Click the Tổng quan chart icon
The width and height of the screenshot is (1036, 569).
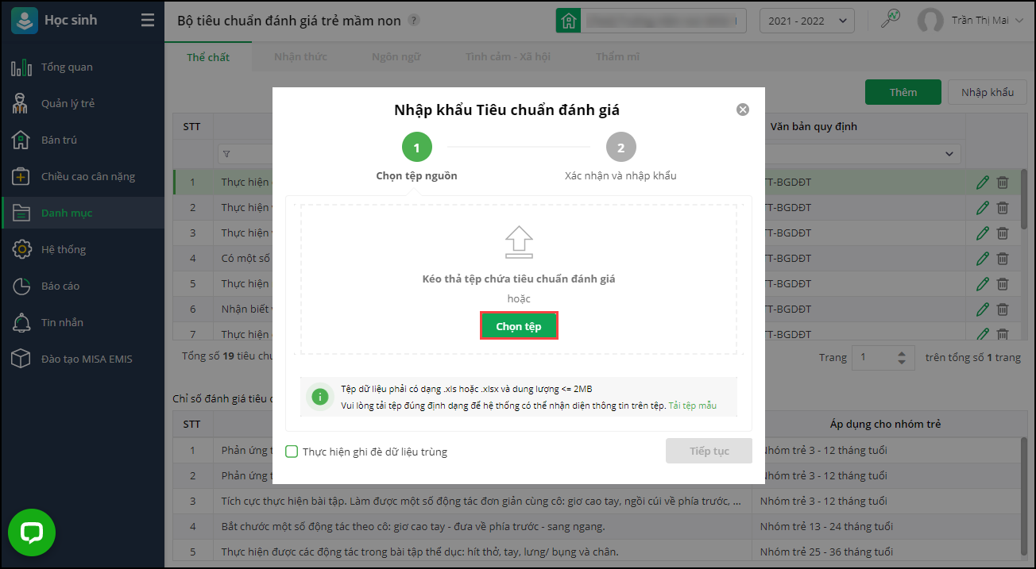[21, 67]
